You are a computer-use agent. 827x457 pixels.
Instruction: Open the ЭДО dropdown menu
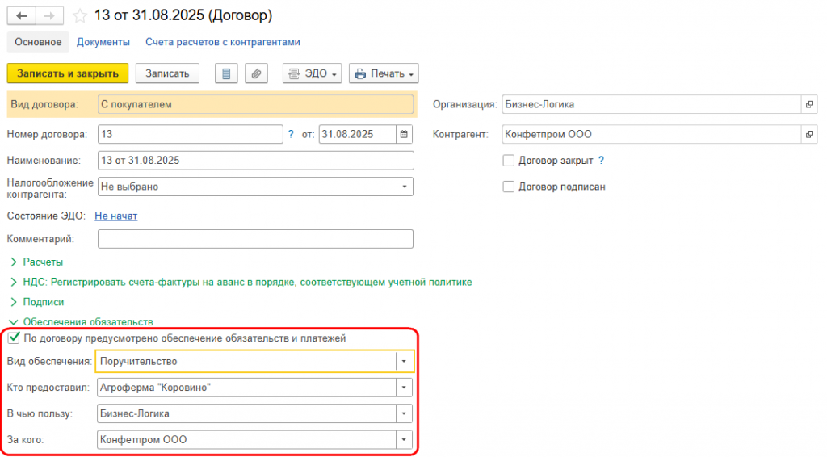[x=313, y=73]
